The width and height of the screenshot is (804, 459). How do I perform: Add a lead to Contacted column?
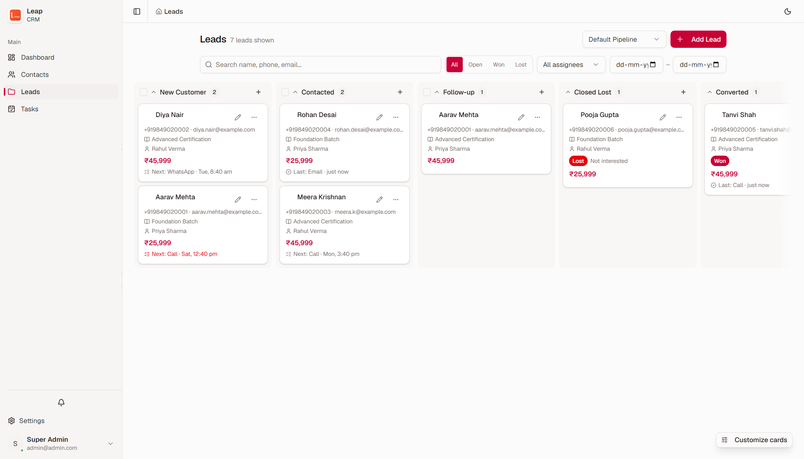tap(400, 92)
